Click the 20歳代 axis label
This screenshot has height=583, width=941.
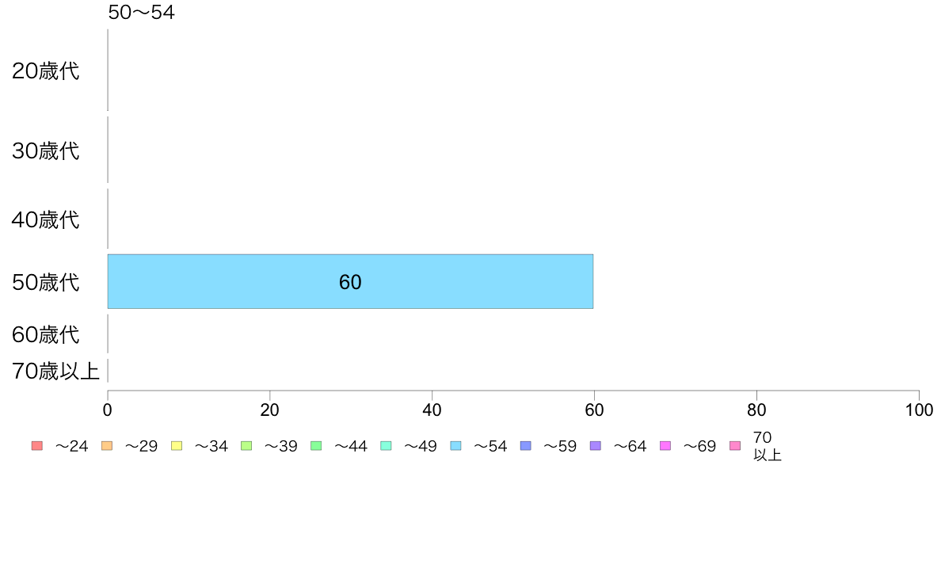pos(46,70)
